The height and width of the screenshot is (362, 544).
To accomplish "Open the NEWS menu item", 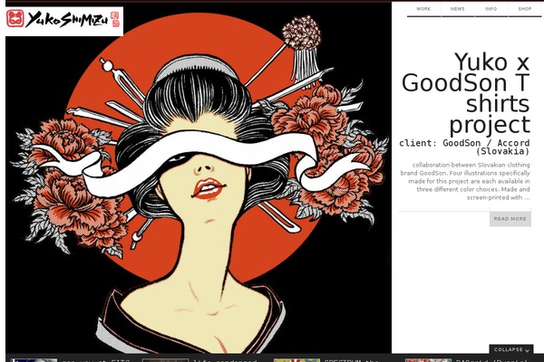I will coord(457,9).
